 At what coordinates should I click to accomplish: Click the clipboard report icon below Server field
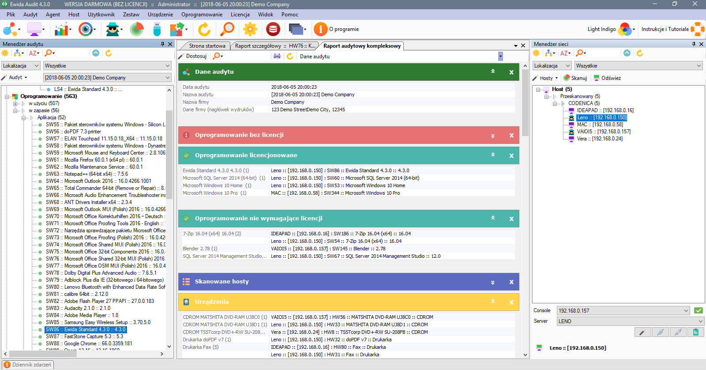[x=695, y=332]
